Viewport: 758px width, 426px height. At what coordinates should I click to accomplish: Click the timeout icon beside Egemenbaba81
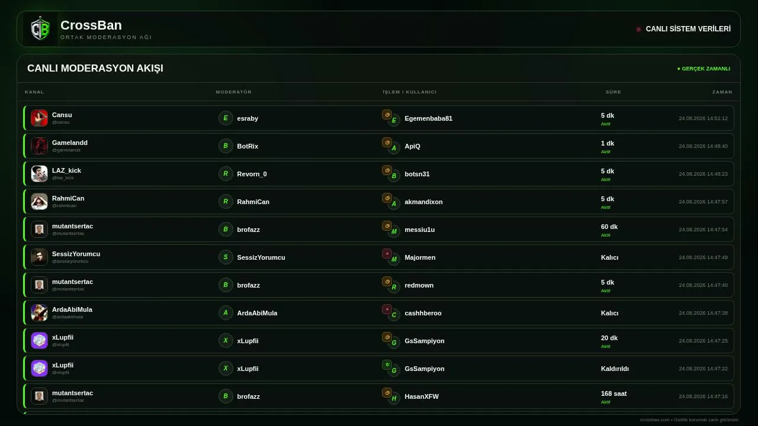pyautogui.click(x=387, y=114)
